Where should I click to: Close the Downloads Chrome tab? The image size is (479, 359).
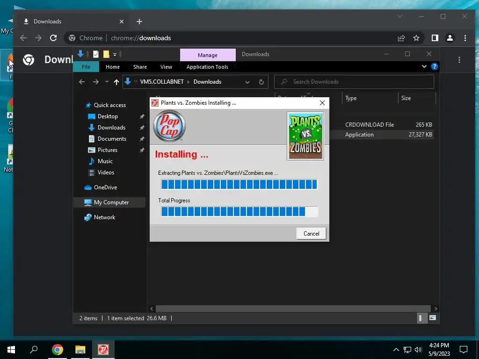(x=122, y=22)
